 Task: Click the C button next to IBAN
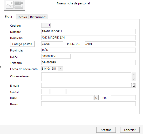[x=96, y=98]
